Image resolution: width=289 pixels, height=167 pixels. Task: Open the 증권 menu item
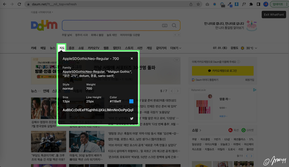click(x=71, y=48)
